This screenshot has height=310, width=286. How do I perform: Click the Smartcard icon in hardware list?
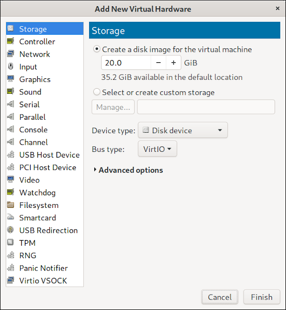click(x=10, y=217)
